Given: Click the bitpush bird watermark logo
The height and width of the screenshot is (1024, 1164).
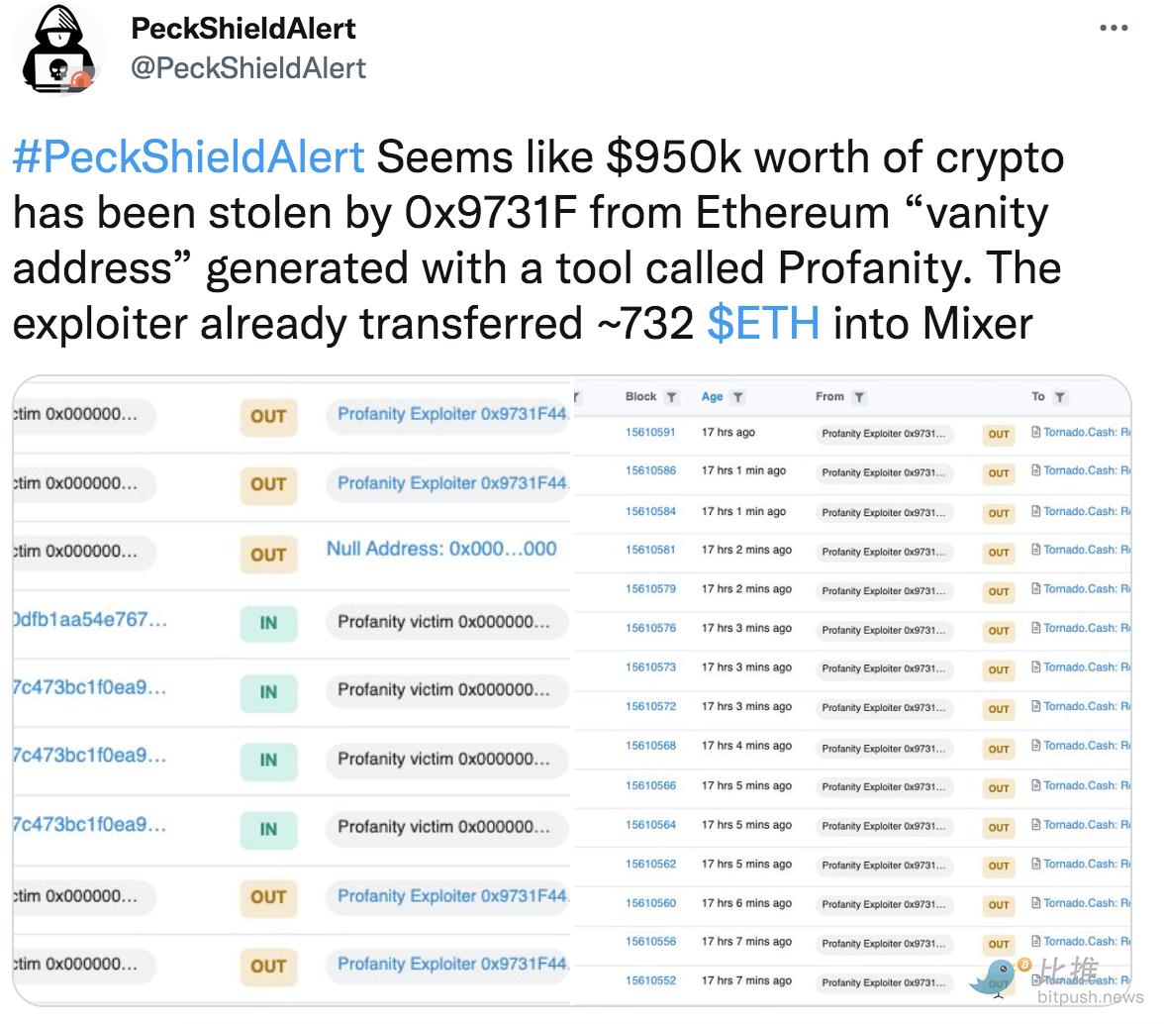Looking at the screenshot, I should click(999, 977).
